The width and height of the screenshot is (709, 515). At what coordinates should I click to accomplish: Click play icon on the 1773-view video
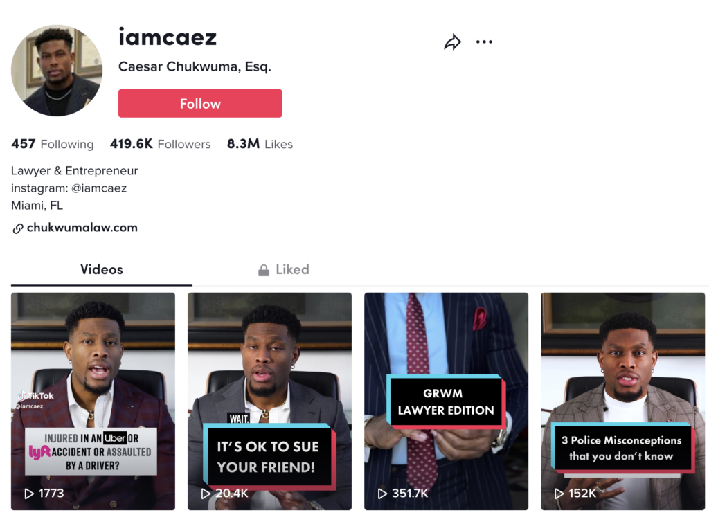pos(29,494)
